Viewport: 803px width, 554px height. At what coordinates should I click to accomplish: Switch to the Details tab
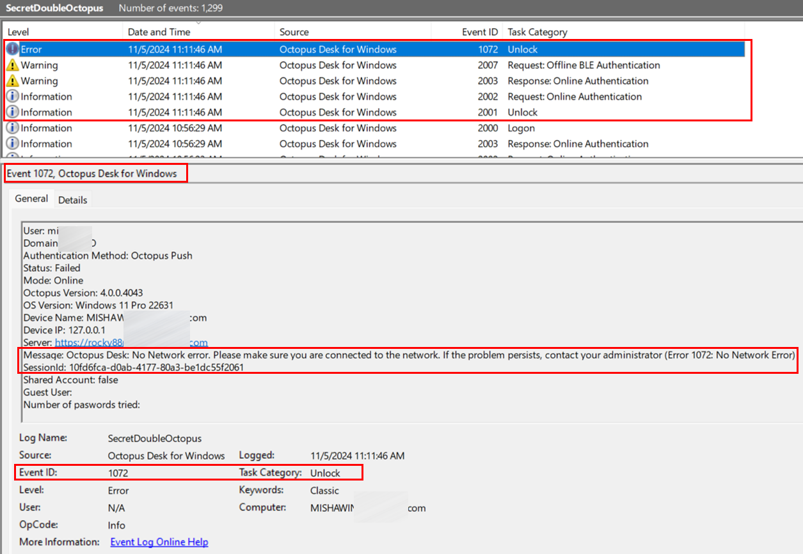coord(73,200)
